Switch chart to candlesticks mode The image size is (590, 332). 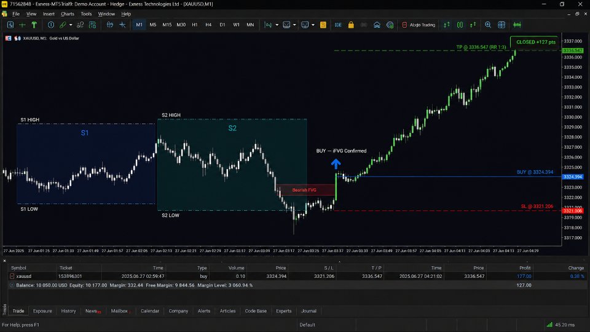(x=460, y=25)
